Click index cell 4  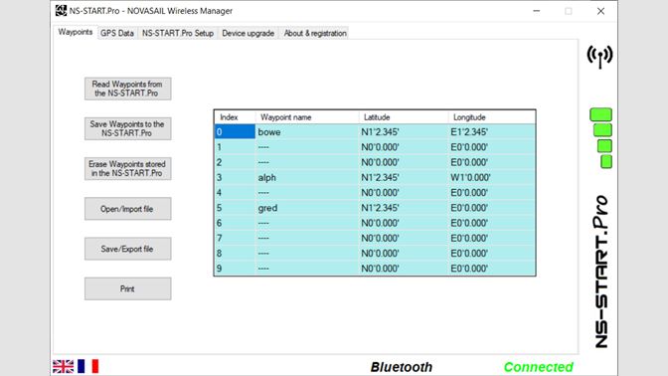coord(236,193)
